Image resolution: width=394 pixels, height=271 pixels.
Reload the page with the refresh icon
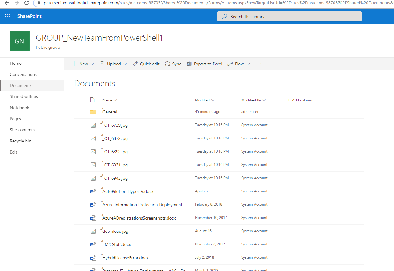(x=27, y=3)
